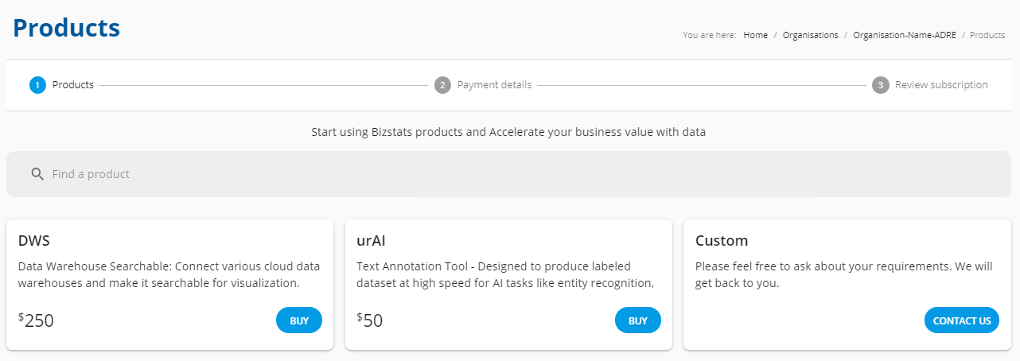Go to Home breadcrumb link
This screenshot has width=1020, height=361.
(756, 35)
